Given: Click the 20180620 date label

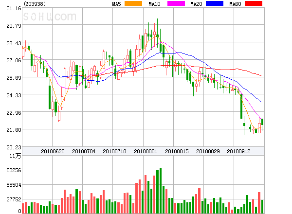Looking at the screenshot, I should 53,151.
